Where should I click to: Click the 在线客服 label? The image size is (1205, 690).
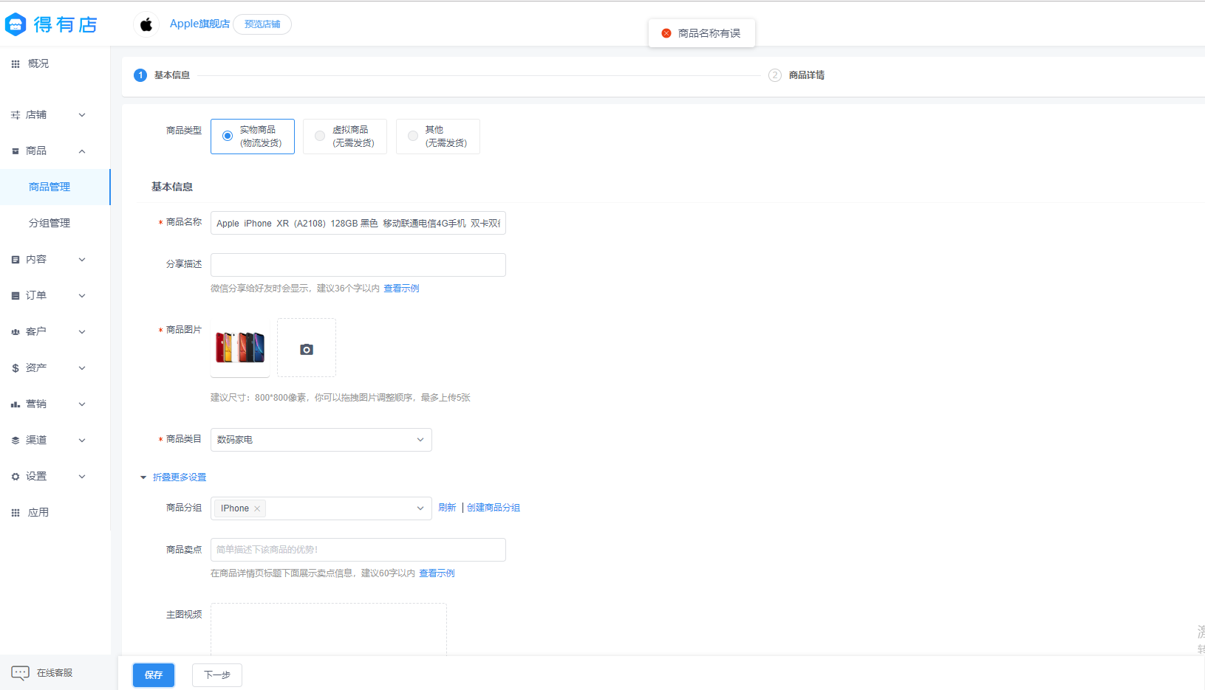tap(55, 673)
